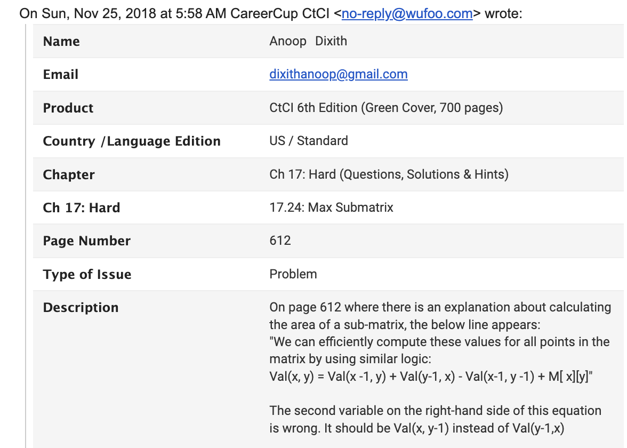Viewport: 627px width, 448px height.
Task: Select the US / Standard value
Action: [308, 141]
